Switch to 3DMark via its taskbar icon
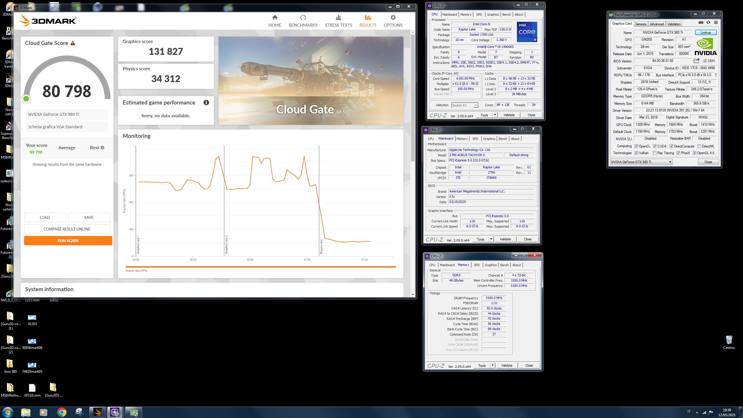 point(97,412)
